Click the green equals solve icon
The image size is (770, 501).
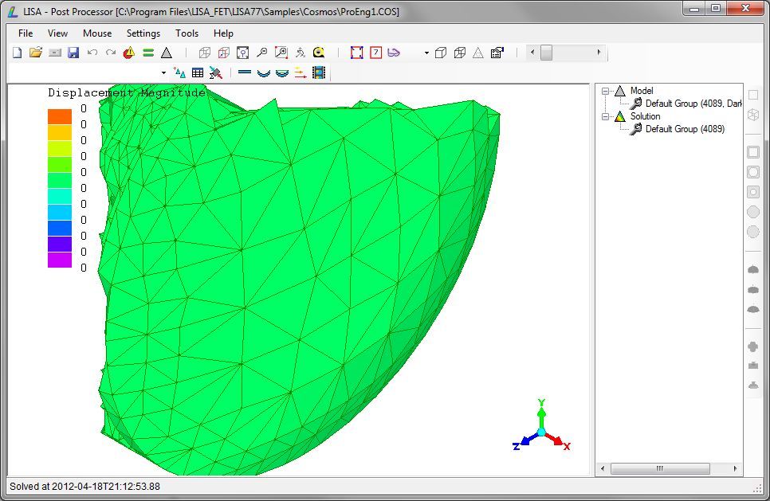pyautogui.click(x=148, y=53)
